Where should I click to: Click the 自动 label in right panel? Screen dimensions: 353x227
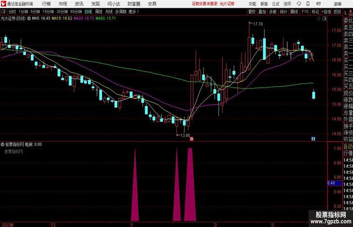click(348, 147)
